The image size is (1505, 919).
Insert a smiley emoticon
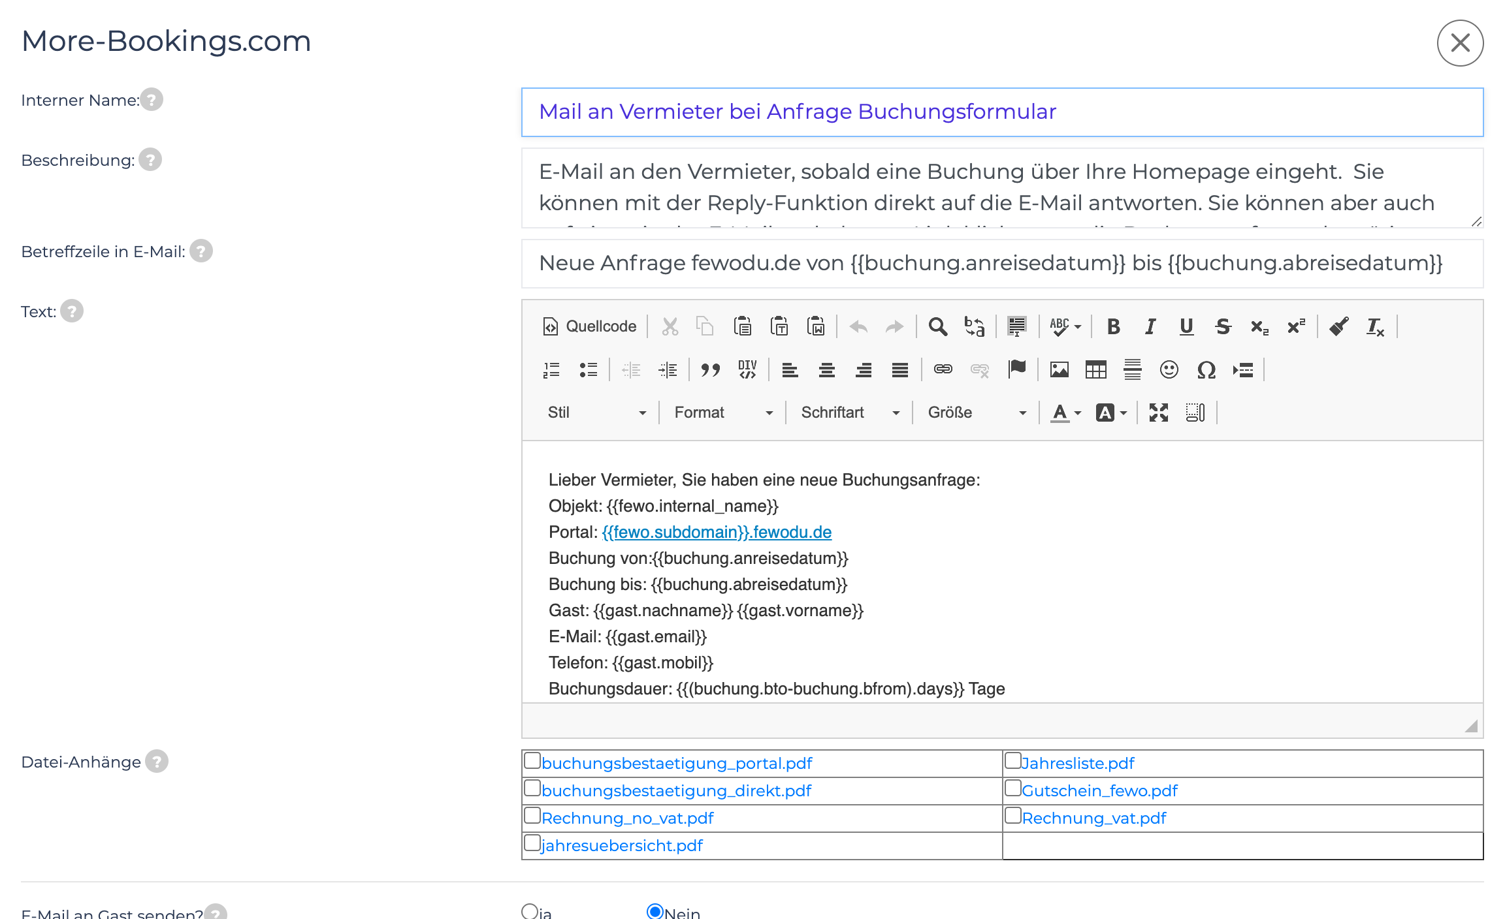[x=1169, y=370]
